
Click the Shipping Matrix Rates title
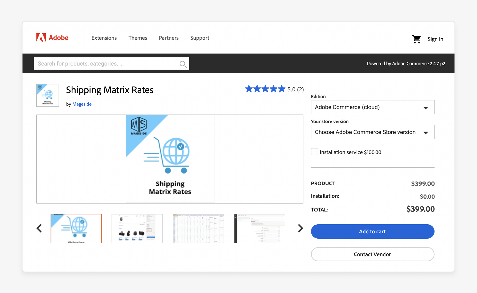click(x=110, y=90)
